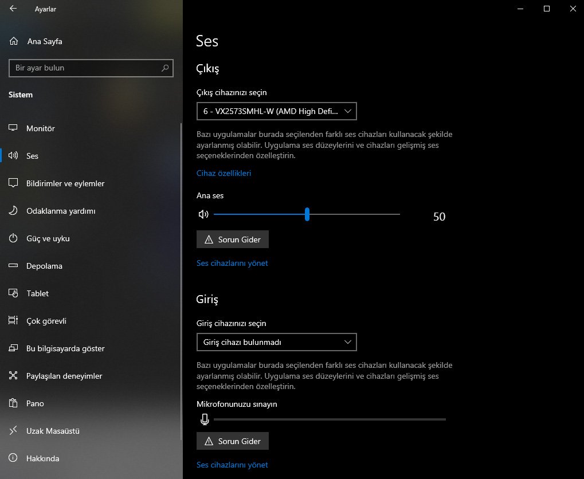Click the Güç ve uyku power icon
The width and height of the screenshot is (584, 479).
(x=14, y=238)
